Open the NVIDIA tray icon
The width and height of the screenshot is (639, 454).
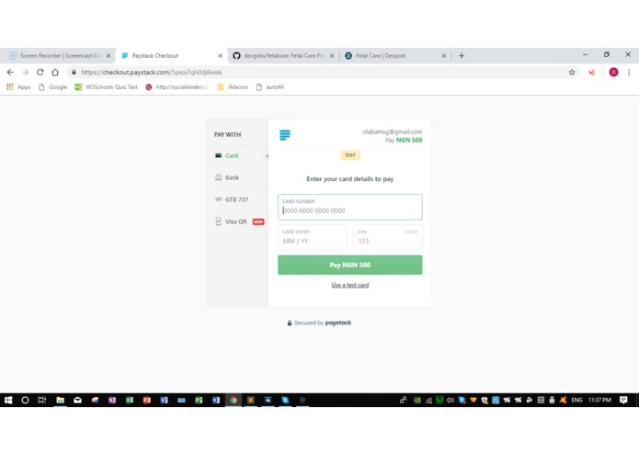tap(416, 401)
